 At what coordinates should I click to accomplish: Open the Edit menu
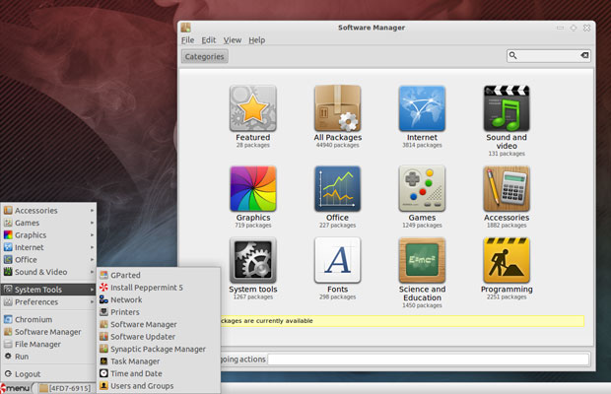[x=209, y=40]
